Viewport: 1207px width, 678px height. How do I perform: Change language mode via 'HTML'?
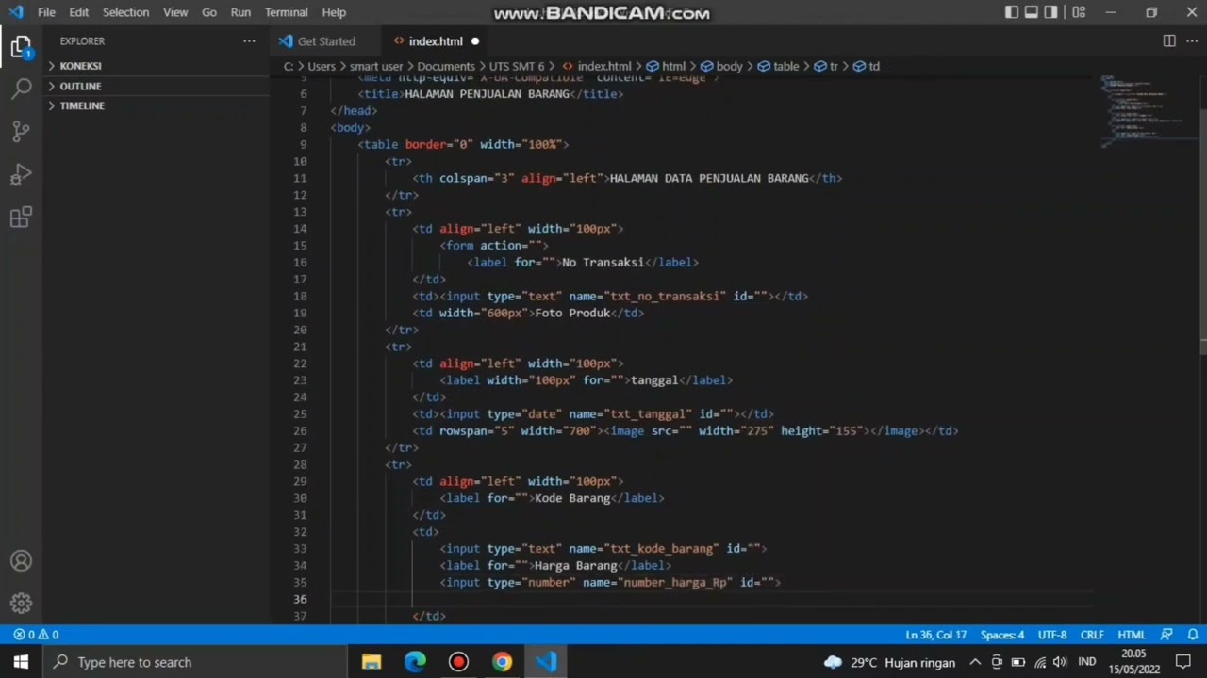1132,635
